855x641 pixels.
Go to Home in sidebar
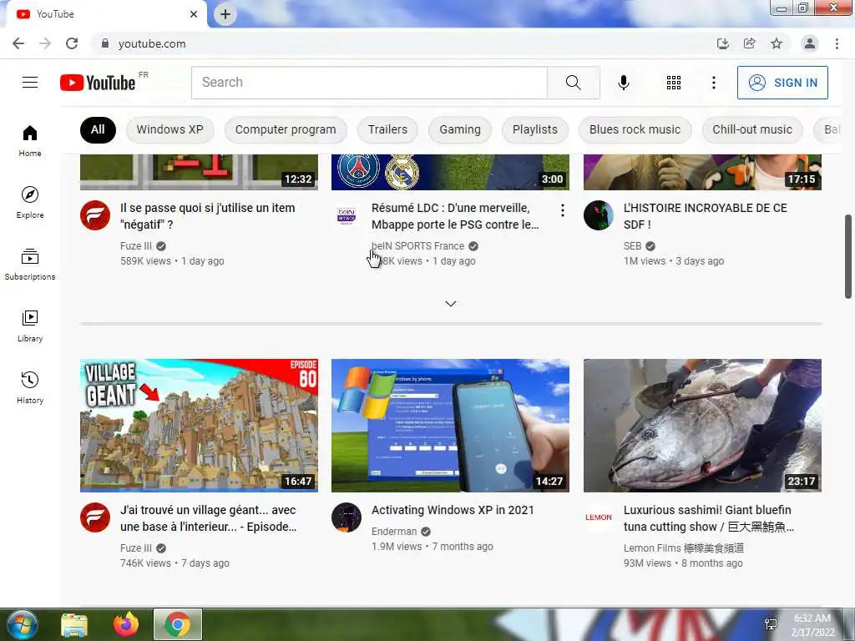pos(30,140)
